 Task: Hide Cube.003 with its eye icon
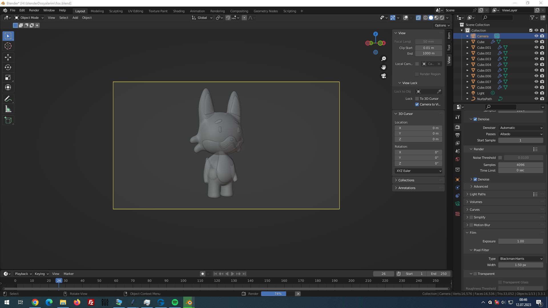point(536,59)
